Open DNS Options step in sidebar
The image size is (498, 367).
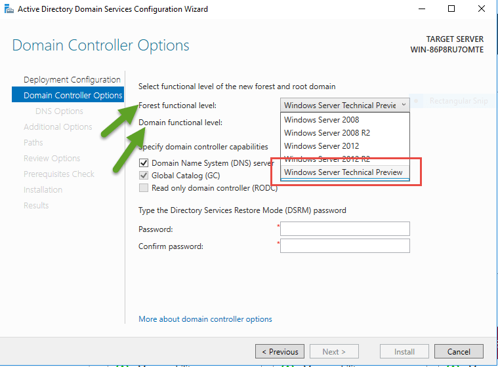(59, 111)
